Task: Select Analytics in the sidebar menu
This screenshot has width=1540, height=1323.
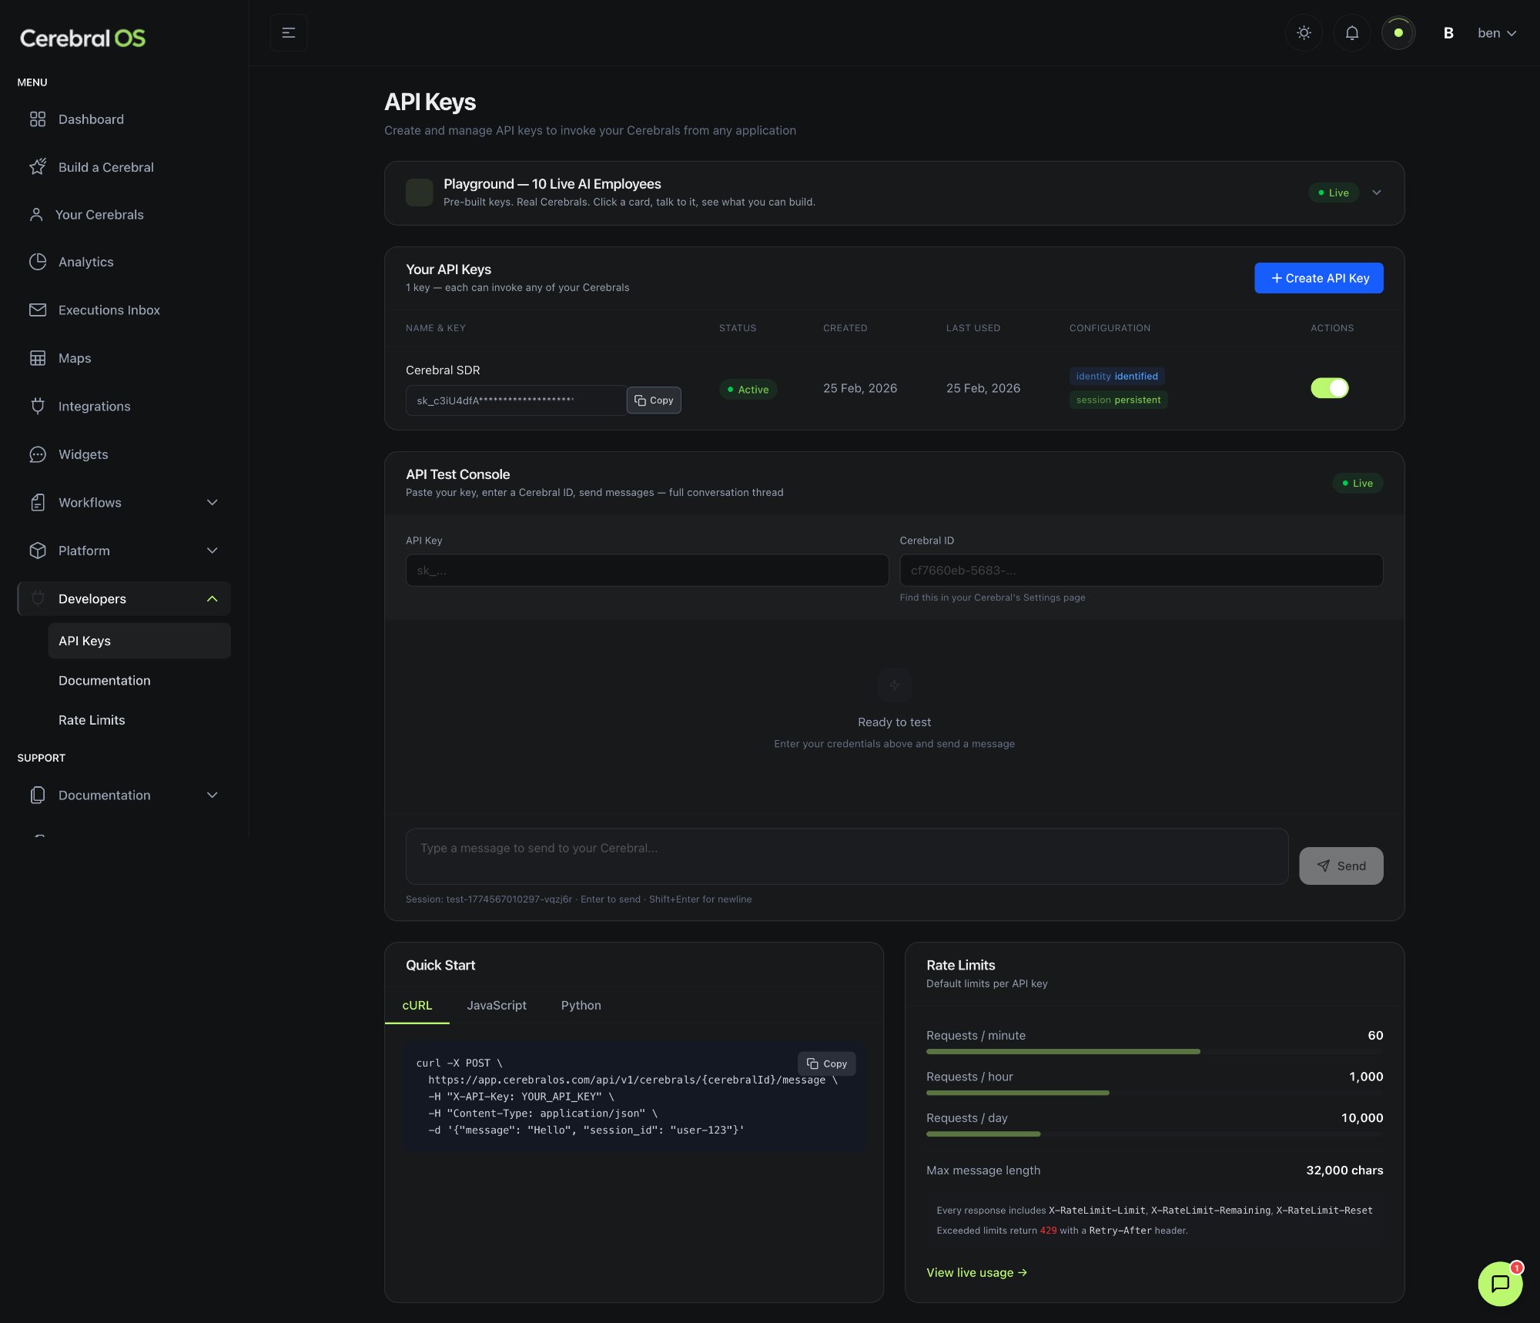Action: [x=85, y=262]
